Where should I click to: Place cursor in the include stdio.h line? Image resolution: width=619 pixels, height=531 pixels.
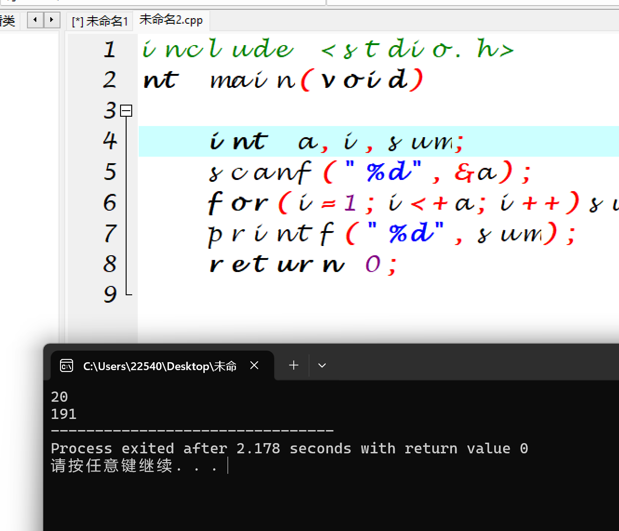tap(328, 49)
